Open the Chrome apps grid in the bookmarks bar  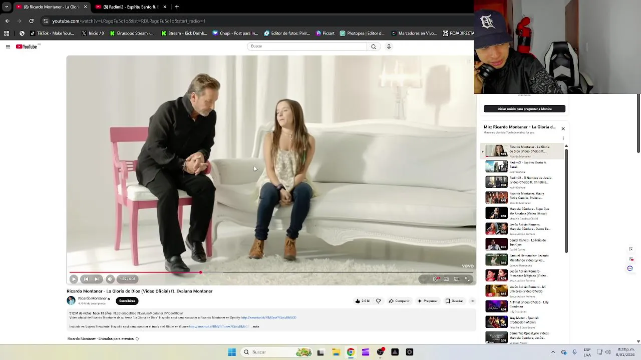coord(7,33)
